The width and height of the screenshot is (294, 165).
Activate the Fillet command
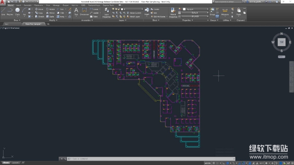coord(60,13)
